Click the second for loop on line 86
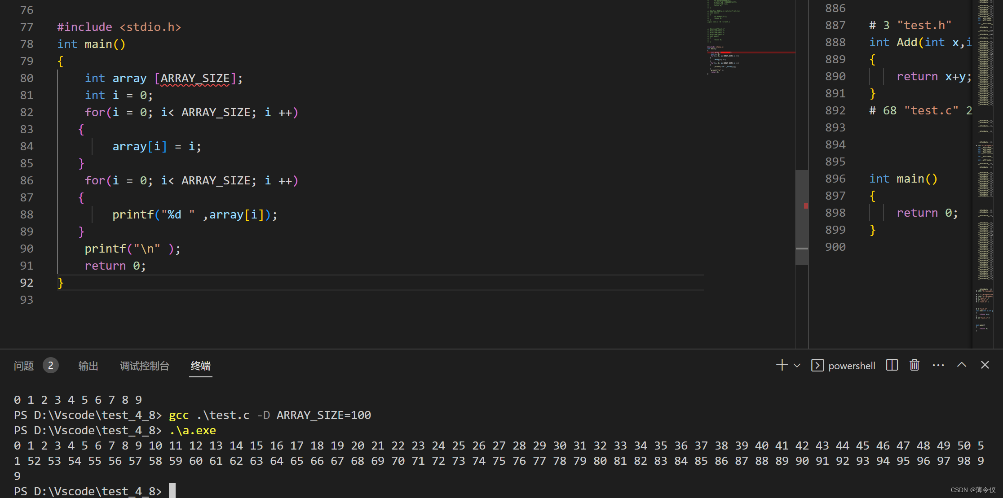Viewport: 1003px width, 498px height. pos(191,181)
